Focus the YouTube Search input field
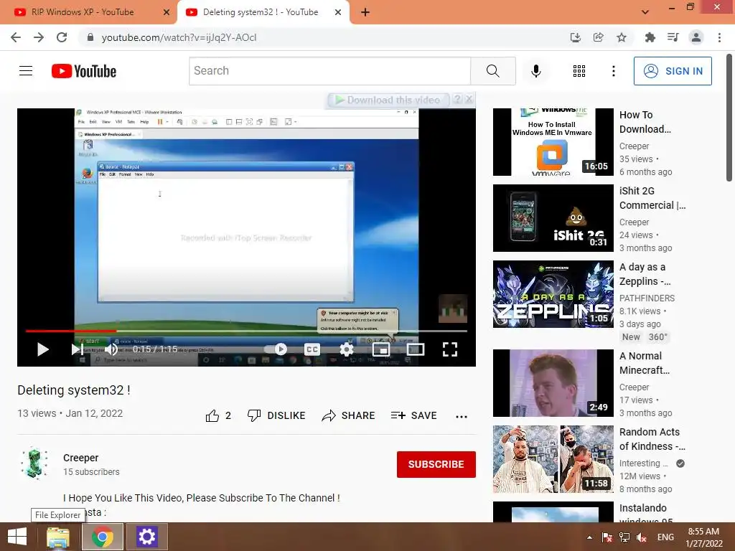The width and height of the screenshot is (735, 551). (x=330, y=71)
